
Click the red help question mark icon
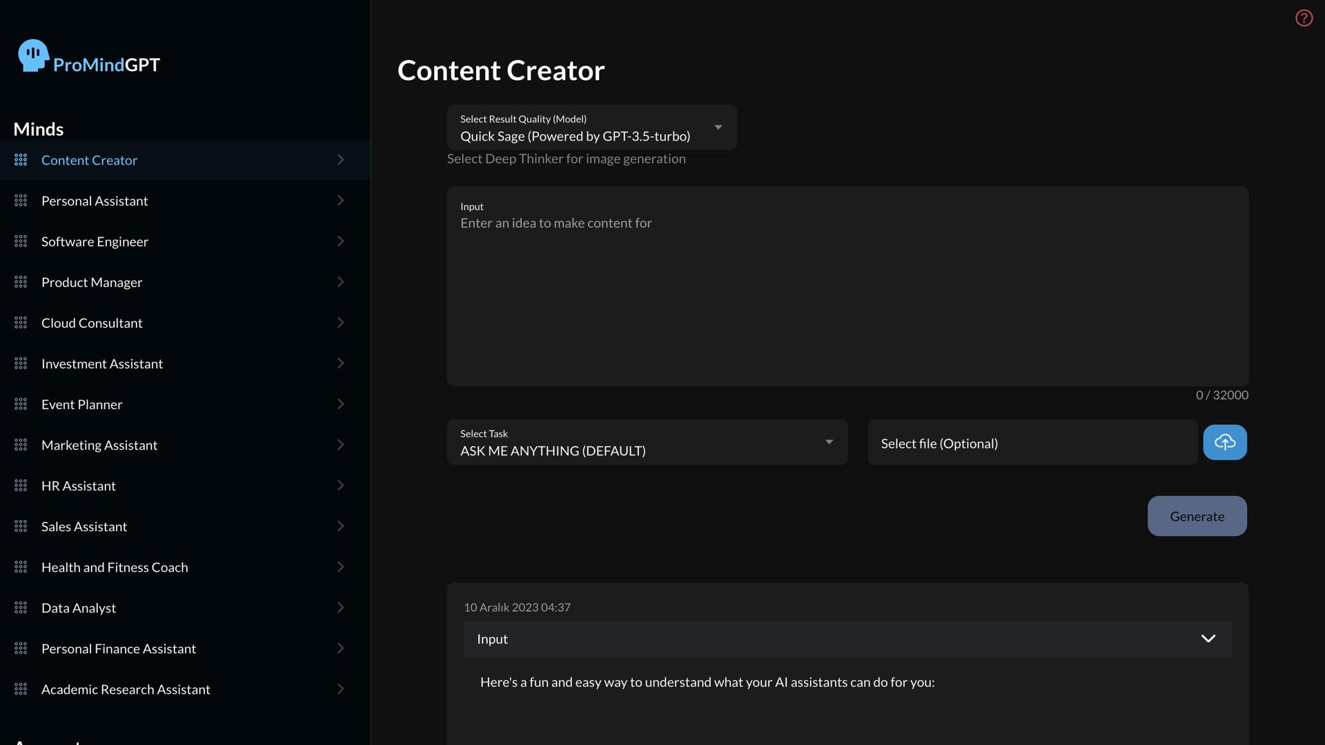[x=1304, y=18]
